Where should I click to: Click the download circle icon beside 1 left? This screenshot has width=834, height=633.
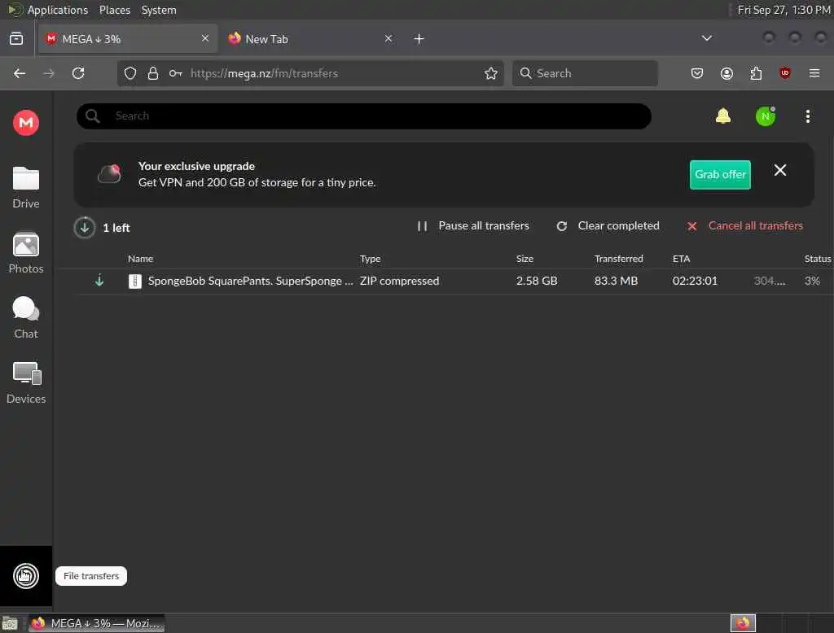point(85,228)
